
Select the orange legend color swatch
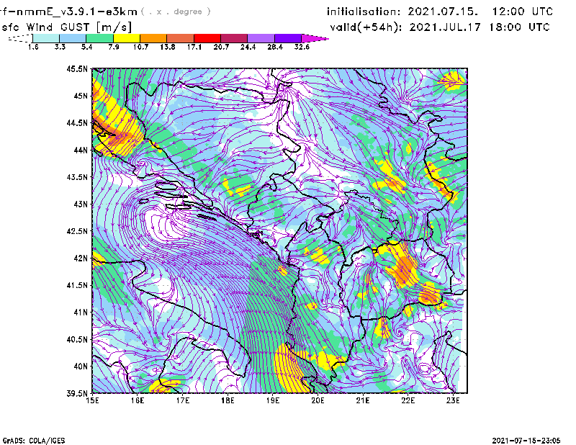point(153,38)
